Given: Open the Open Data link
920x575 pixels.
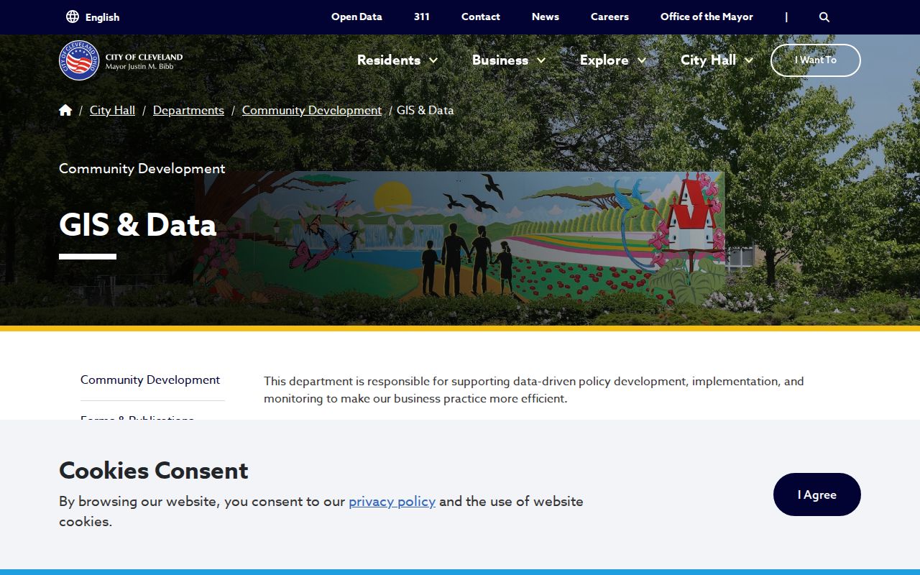Looking at the screenshot, I should 356,17.
